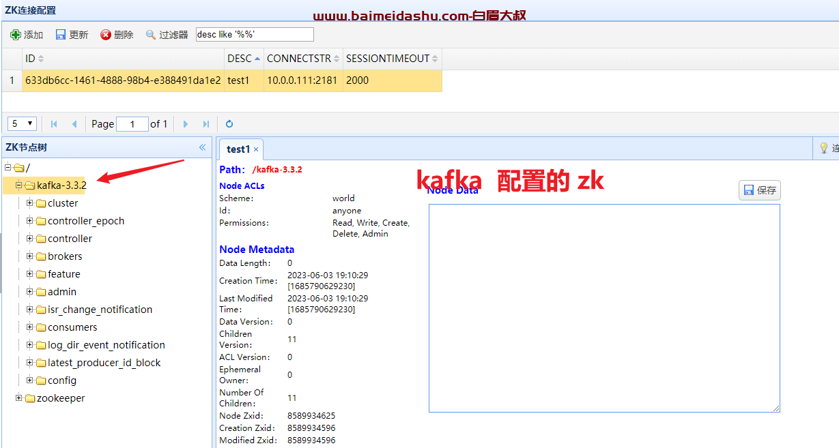The height and width of the screenshot is (448, 839).
Task: Select the log_dir_event_notification node label
Action: click(x=106, y=345)
